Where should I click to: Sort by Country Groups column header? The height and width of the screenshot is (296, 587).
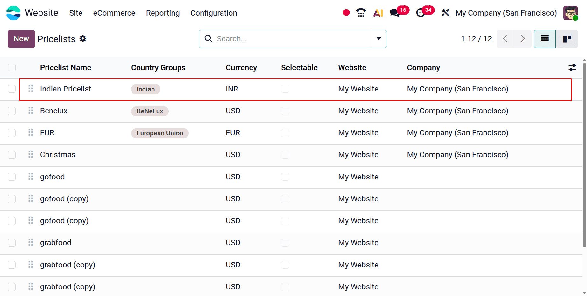158,68
